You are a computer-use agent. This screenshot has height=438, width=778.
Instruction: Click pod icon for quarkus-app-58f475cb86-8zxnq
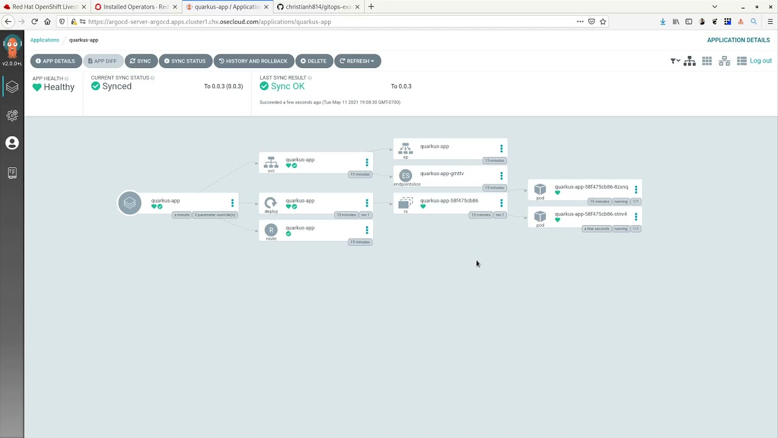tap(540, 189)
